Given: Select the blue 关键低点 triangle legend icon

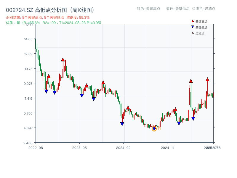Looking at the screenshot, I should click(192, 26).
